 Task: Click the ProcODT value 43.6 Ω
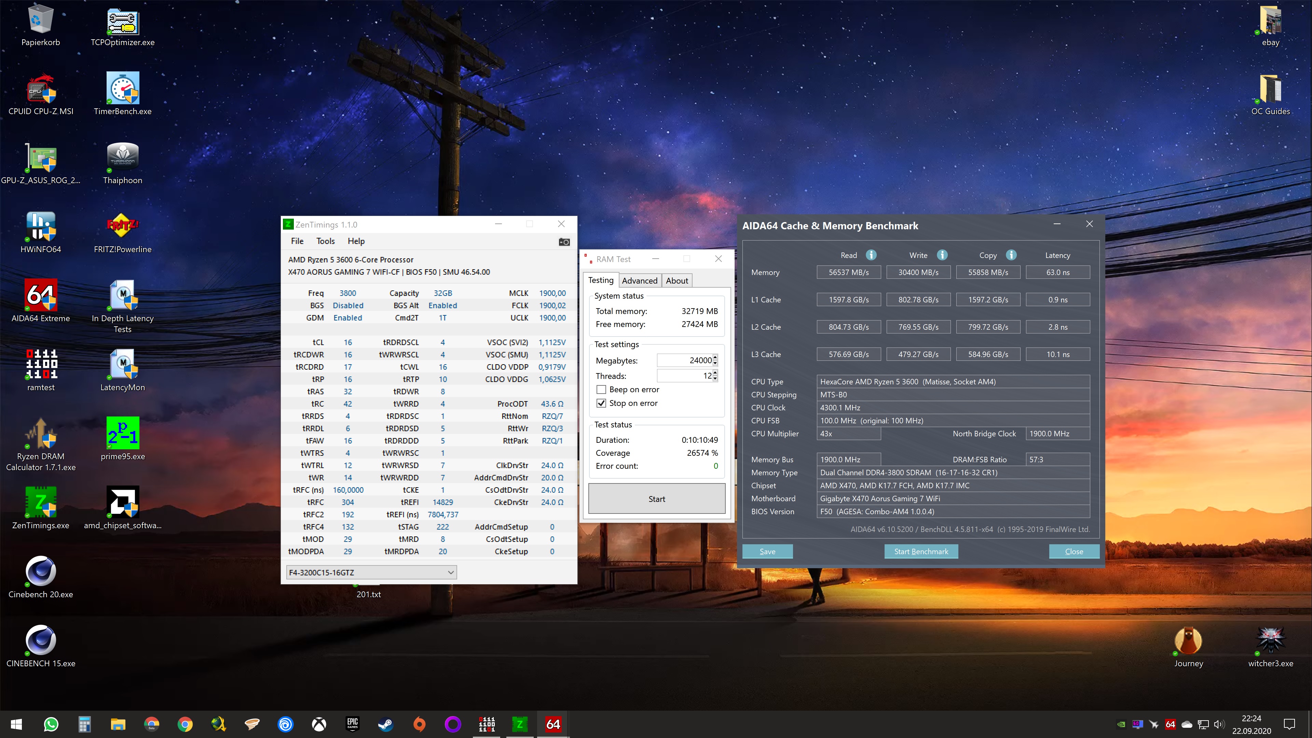coord(552,404)
